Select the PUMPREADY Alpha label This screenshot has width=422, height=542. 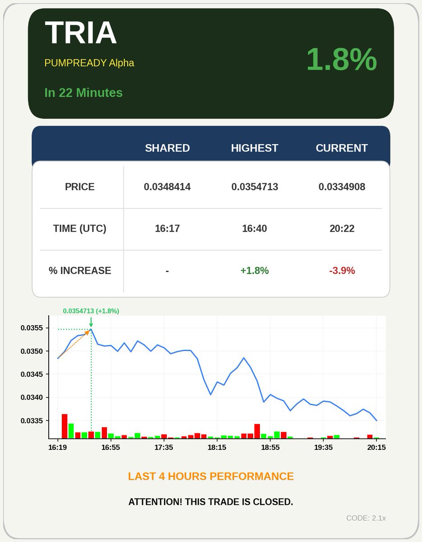pos(89,63)
